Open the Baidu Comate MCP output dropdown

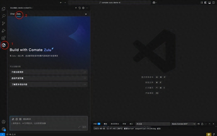point(183,124)
